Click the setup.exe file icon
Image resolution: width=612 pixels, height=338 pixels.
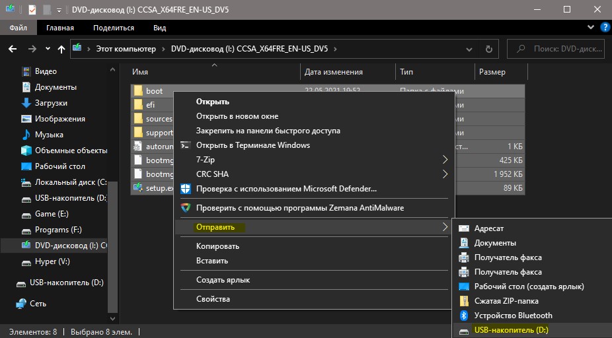coord(137,188)
